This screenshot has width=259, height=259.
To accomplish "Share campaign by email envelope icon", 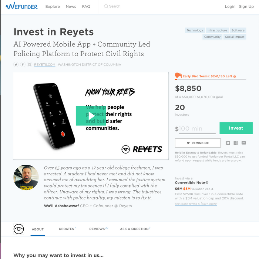I will [x=243, y=143].
